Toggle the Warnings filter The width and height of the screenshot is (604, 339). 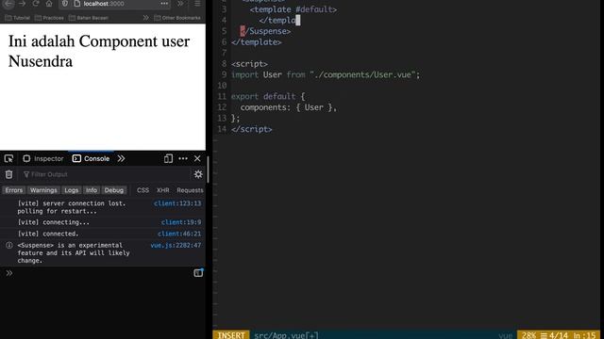click(x=43, y=190)
